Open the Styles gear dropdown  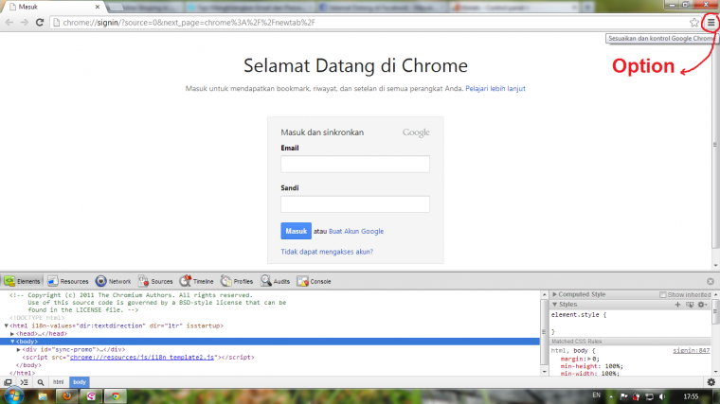click(703, 305)
